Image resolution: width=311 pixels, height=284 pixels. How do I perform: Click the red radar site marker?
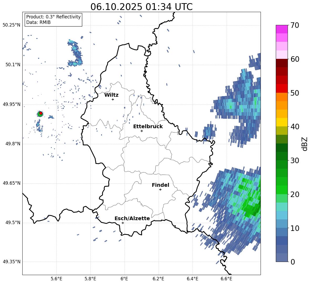(41, 113)
